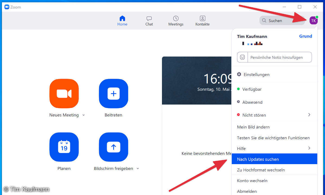Expand the Hilfe submenu arrow
The image size is (325, 195).
[309, 148]
